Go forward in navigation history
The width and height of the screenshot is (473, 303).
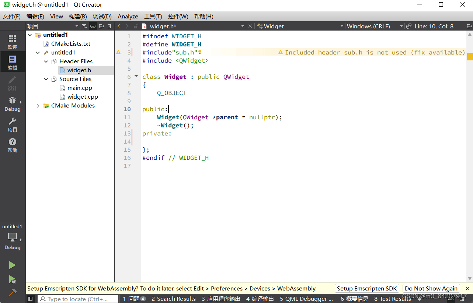click(127, 26)
